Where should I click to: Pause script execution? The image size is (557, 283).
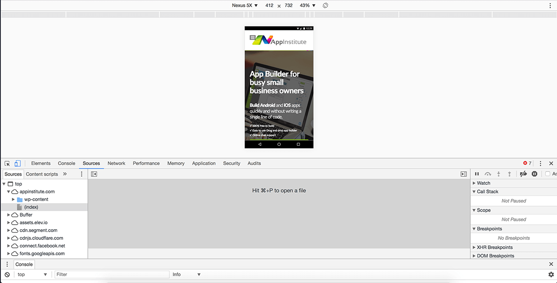pos(477,174)
